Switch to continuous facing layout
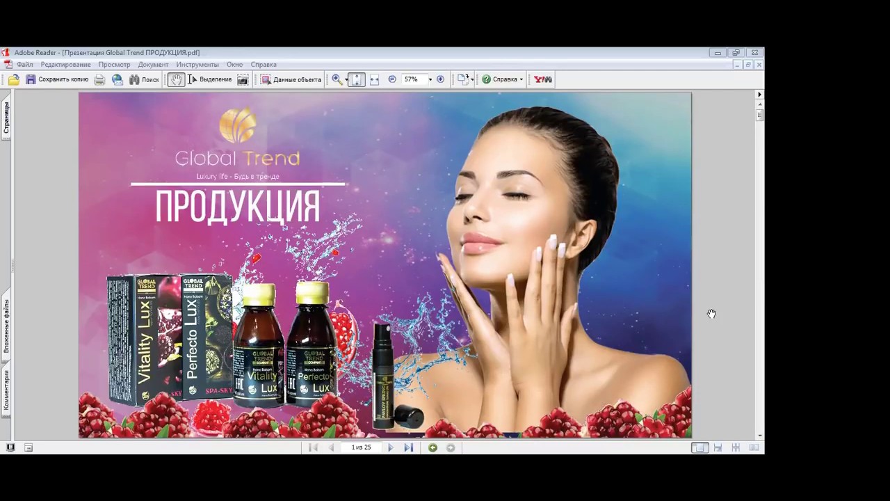Viewport: 890px width, 501px height. click(736, 447)
